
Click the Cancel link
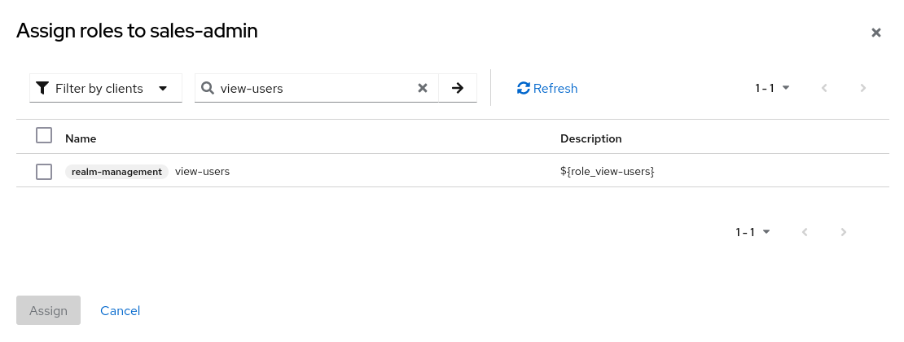pyautogui.click(x=120, y=310)
